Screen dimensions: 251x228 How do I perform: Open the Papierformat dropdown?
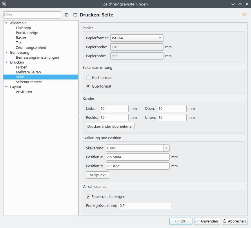[137, 38]
